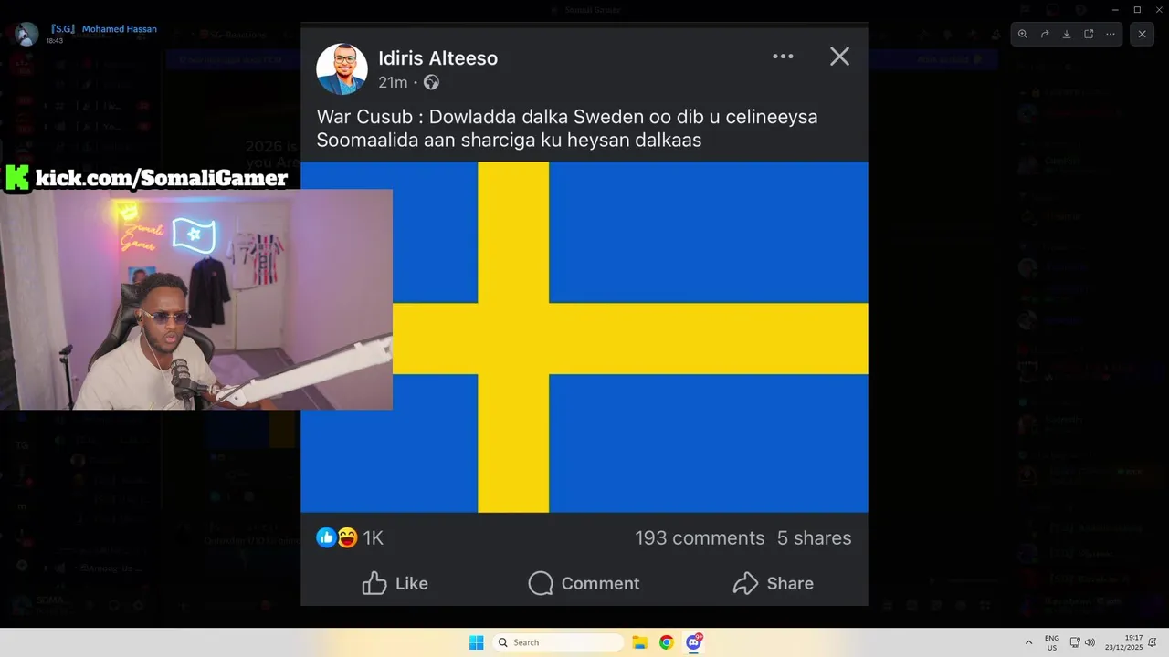This screenshot has height=657, width=1169.
Task: Open the Discord taskbar icon
Action: (694, 642)
